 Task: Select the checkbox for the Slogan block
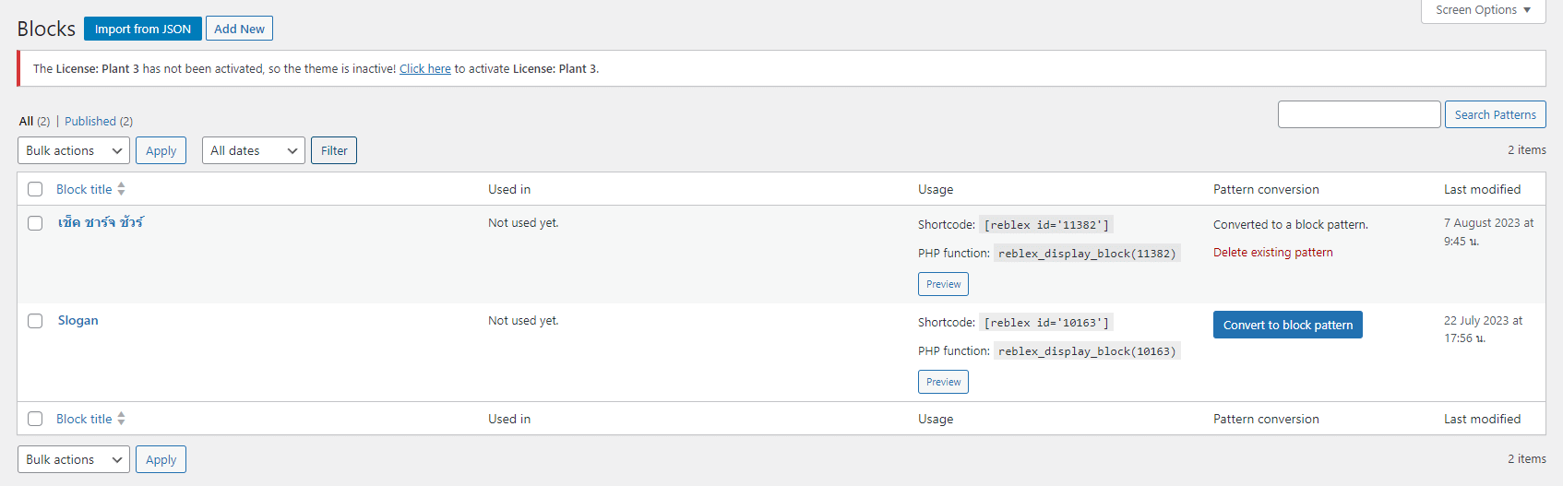click(35, 321)
